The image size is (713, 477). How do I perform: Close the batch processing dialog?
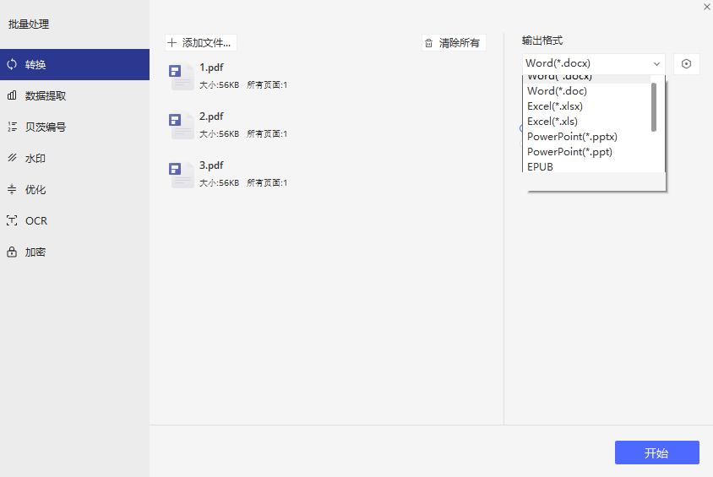click(707, 7)
